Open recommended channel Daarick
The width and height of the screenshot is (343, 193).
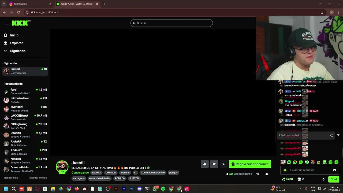pos(25,135)
